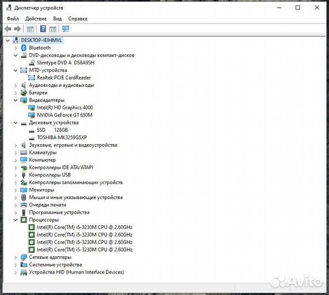
Task: Select the Батареи label
Action: coord(38,92)
